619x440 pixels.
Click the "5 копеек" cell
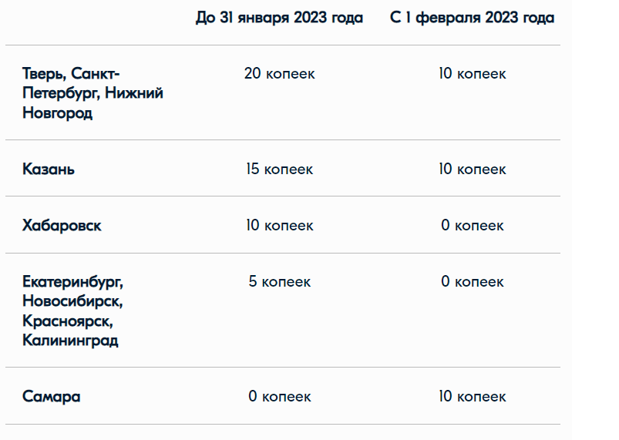[x=279, y=281]
